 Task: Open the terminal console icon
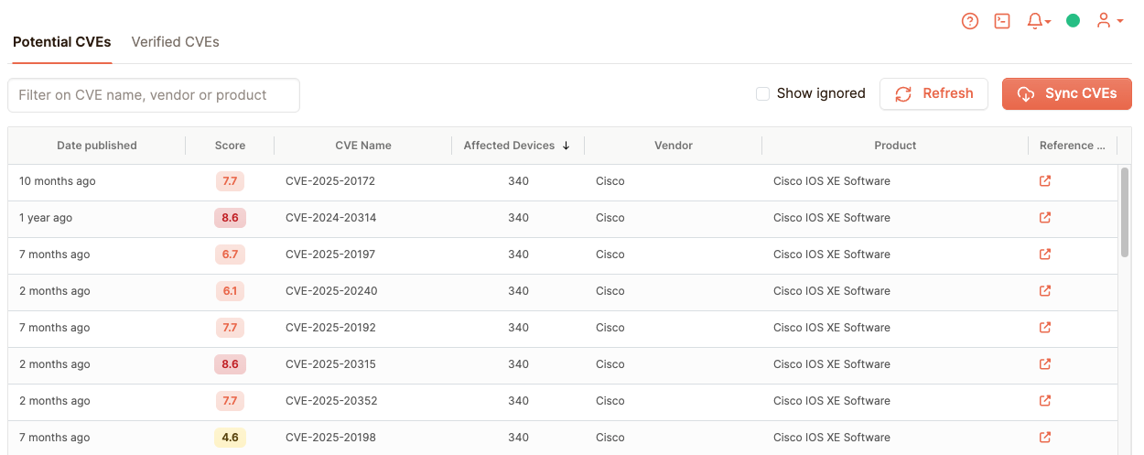[x=1002, y=21]
